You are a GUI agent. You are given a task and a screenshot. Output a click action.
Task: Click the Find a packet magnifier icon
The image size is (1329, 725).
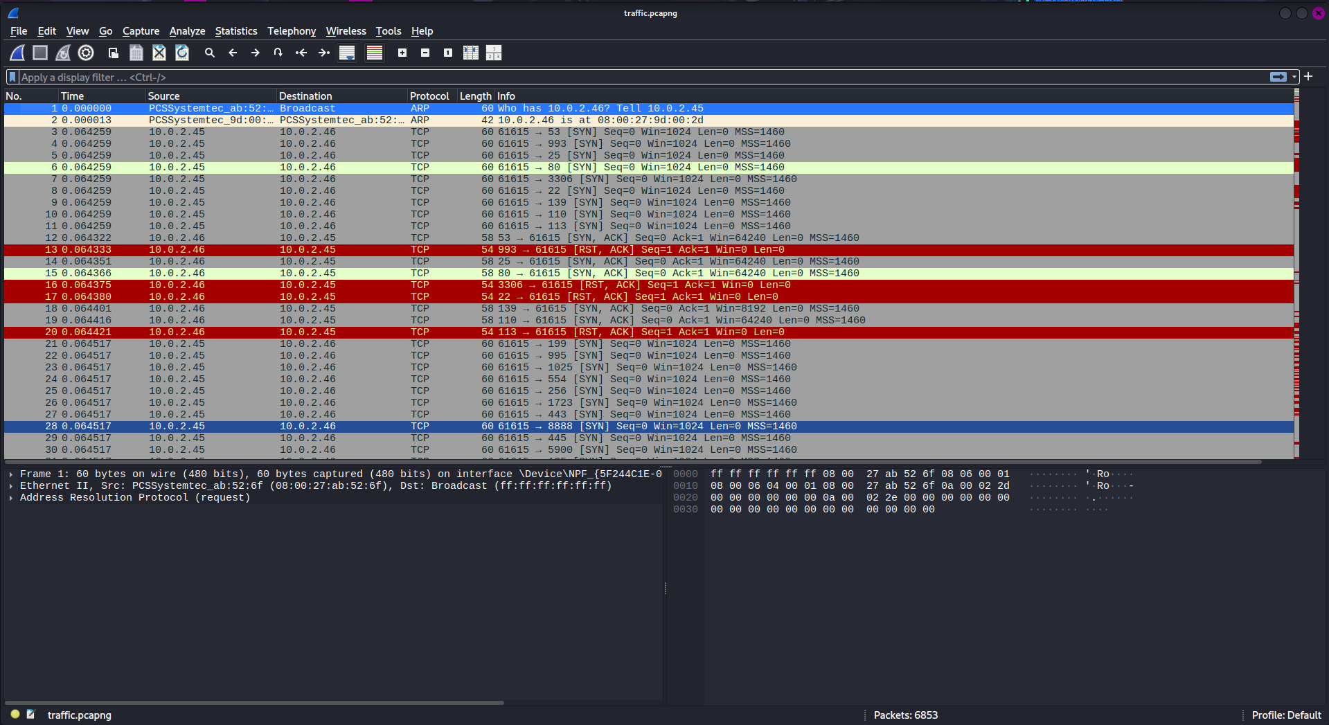pyautogui.click(x=210, y=53)
